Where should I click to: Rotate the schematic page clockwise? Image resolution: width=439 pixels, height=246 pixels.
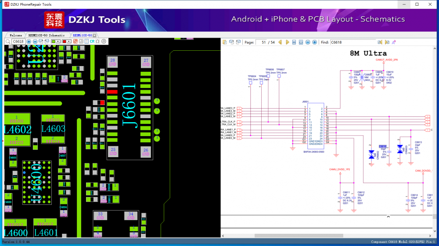[x=231, y=42]
